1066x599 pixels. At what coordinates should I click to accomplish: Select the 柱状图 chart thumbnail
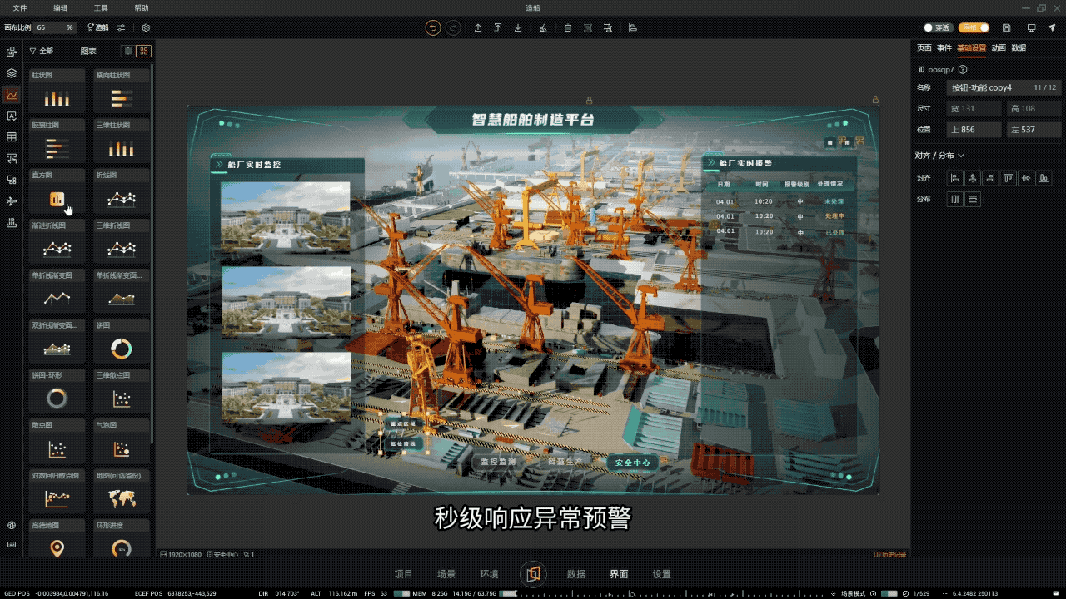(57, 92)
